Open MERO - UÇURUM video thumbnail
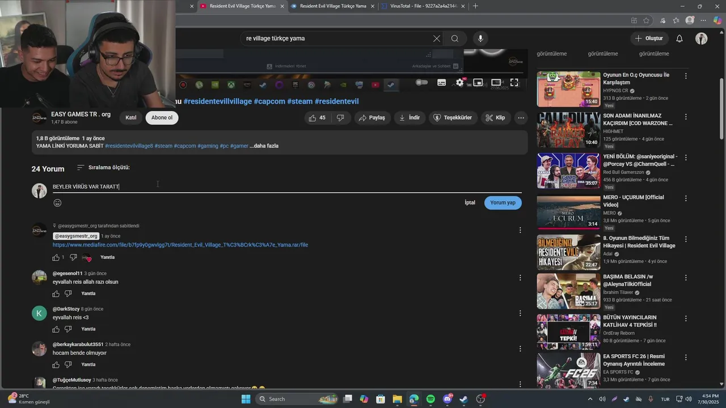The width and height of the screenshot is (726, 408). (x=568, y=211)
